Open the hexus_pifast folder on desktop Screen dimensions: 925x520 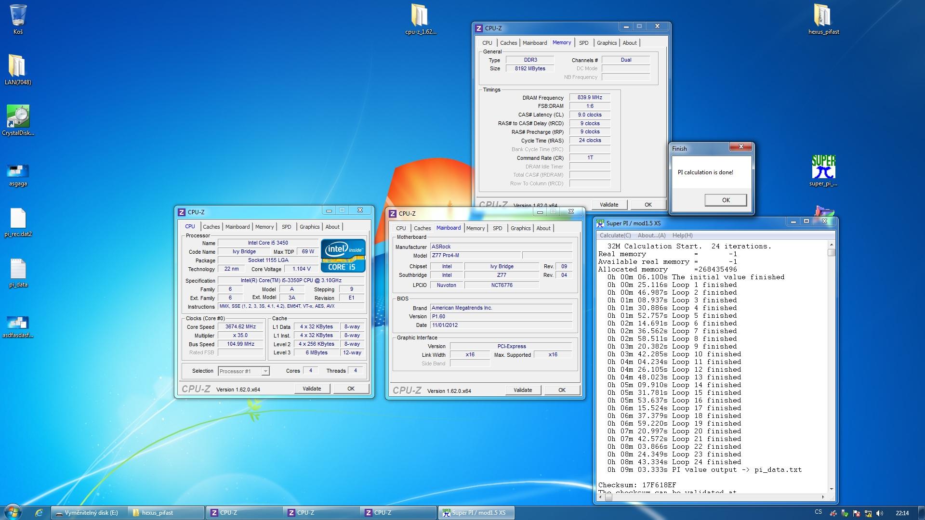(x=823, y=19)
